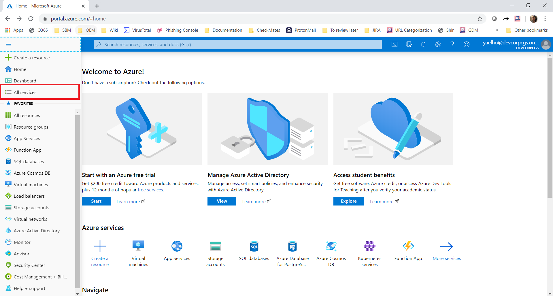Viewport: 553px width, 296px height.
Task: Click Start for Azure free trial
Action: pos(96,201)
